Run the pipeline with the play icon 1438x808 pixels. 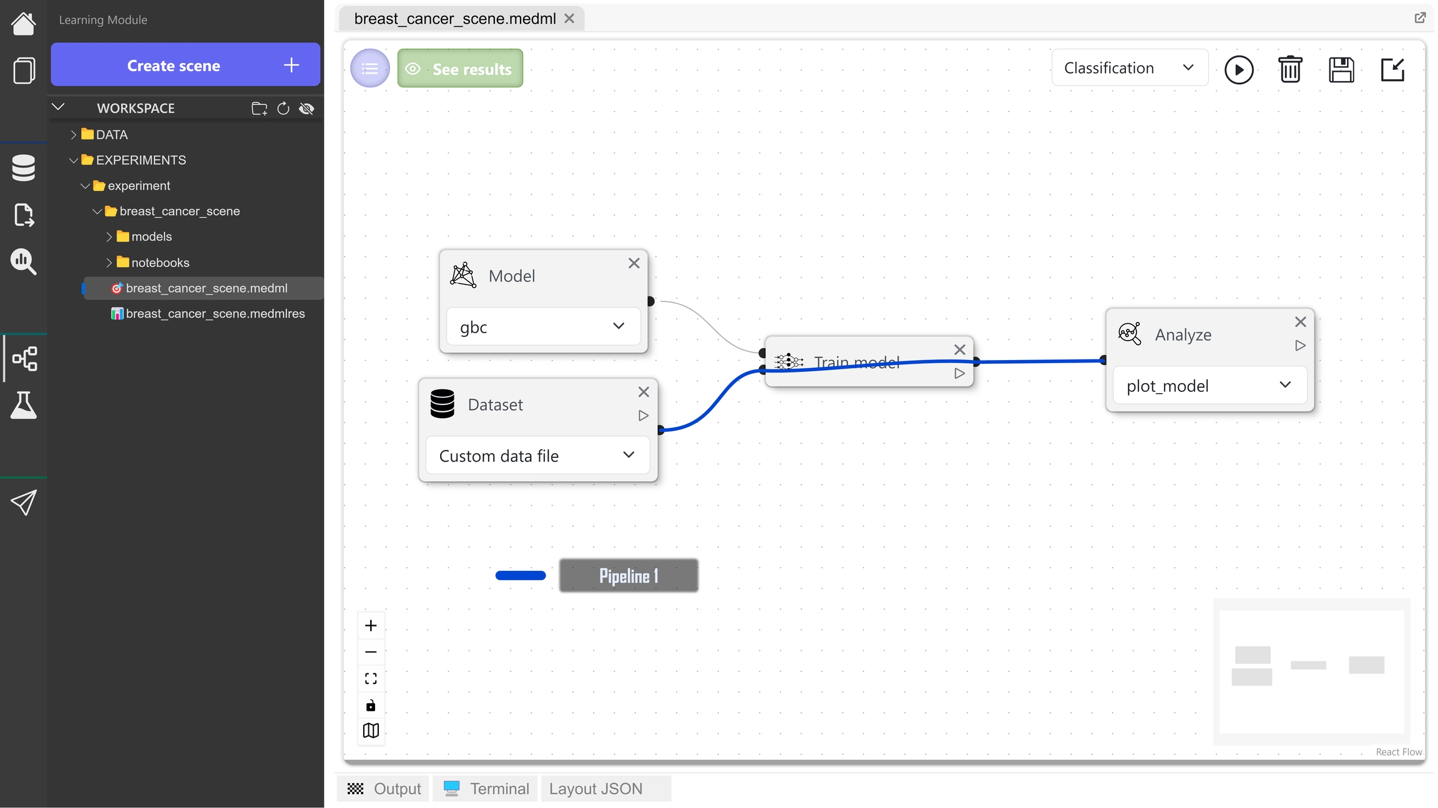(x=1238, y=69)
